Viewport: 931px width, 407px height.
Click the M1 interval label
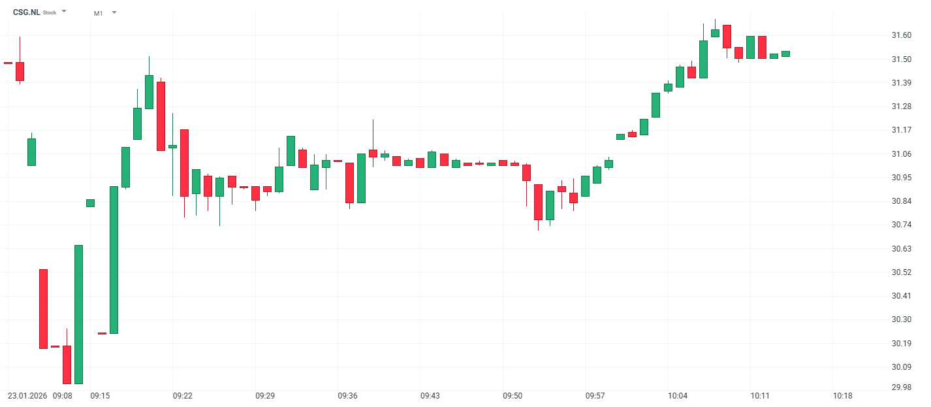(x=98, y=13)
